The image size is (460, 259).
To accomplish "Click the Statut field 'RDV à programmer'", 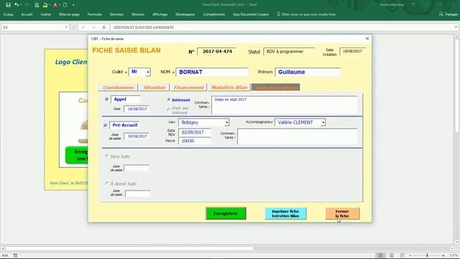I will click(289, 51).
